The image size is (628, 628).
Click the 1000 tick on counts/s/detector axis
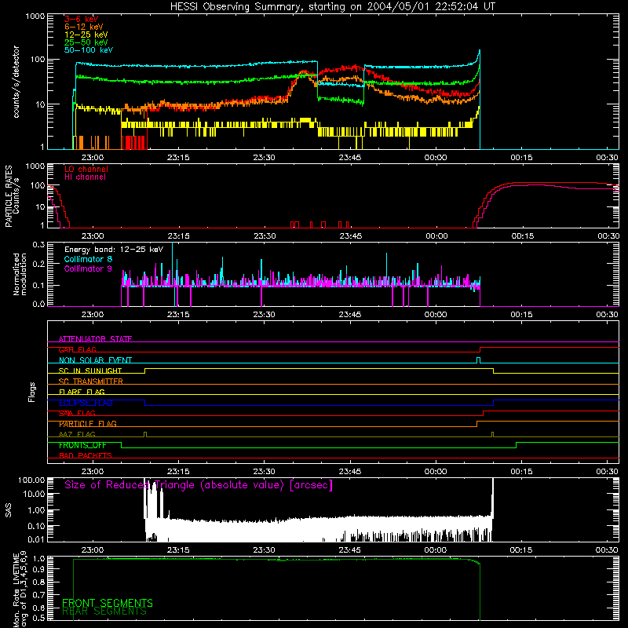coord(35,16)
